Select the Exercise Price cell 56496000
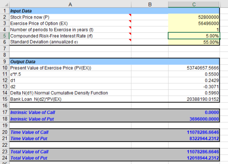 [194, 24]
